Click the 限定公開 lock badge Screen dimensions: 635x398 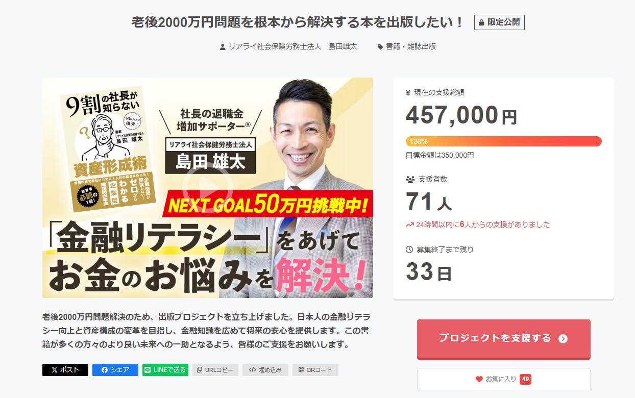(x=499, y=22)
